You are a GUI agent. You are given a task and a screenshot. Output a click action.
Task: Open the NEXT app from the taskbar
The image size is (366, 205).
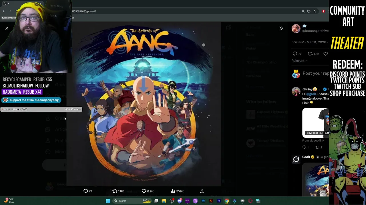pyautogui.click(x=187, y=201)
